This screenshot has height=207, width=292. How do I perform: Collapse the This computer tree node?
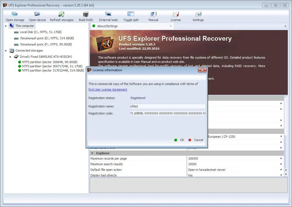pos(6,26)
